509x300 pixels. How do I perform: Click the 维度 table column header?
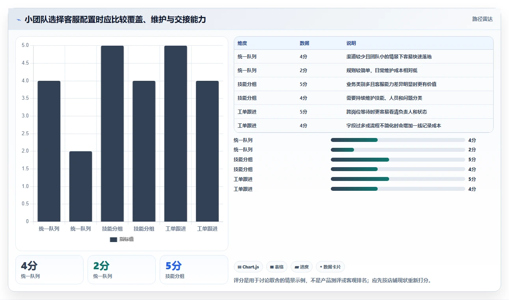pos(242,43)
